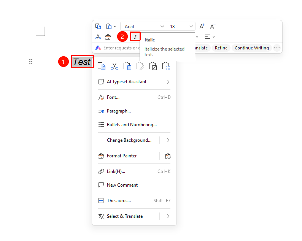This screenshot has width=302, height=241.
Task: Open more AI options ellipsis
Action: point(277,48)
